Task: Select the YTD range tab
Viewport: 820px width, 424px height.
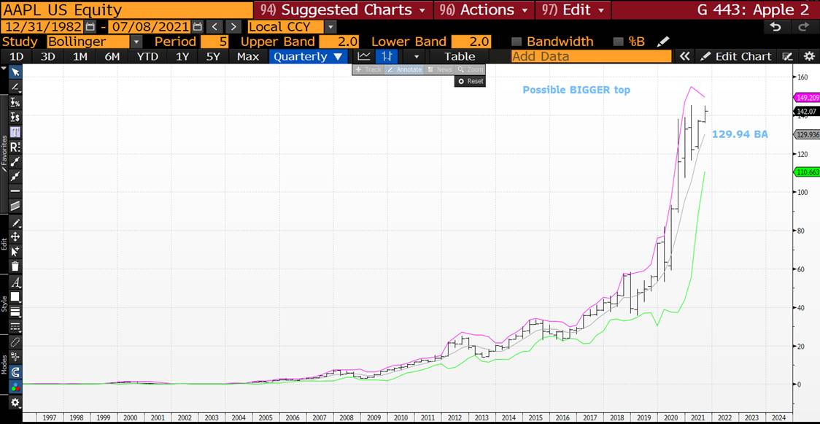Action: [147, 56]
